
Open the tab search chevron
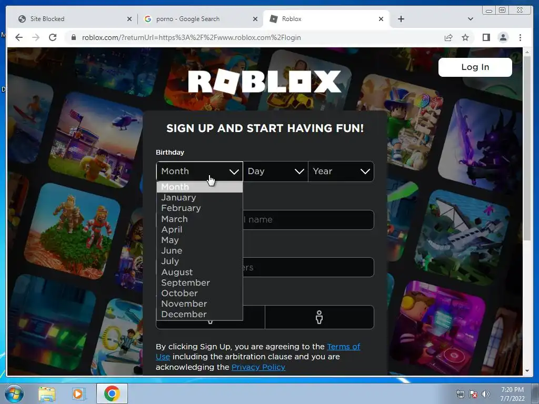471,19
